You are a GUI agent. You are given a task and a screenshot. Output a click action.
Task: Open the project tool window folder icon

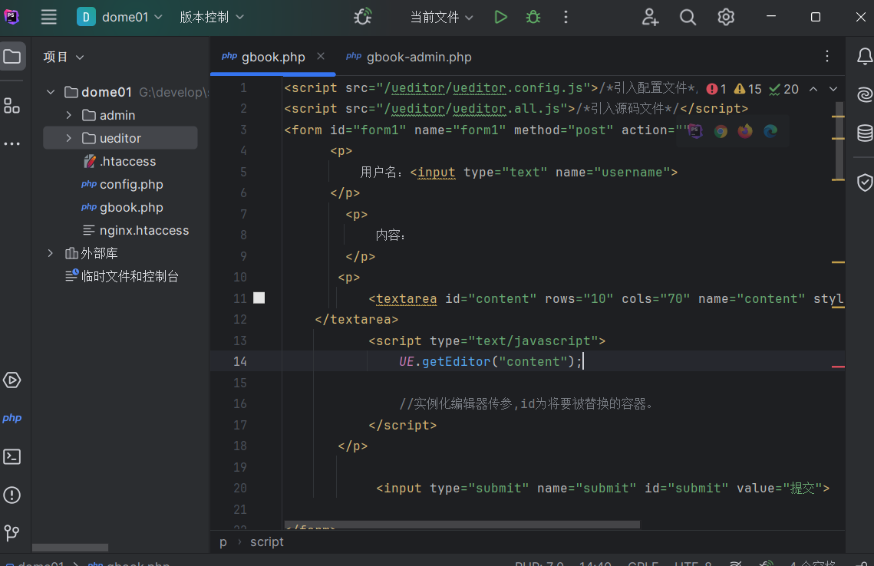(x=12, y=56)
